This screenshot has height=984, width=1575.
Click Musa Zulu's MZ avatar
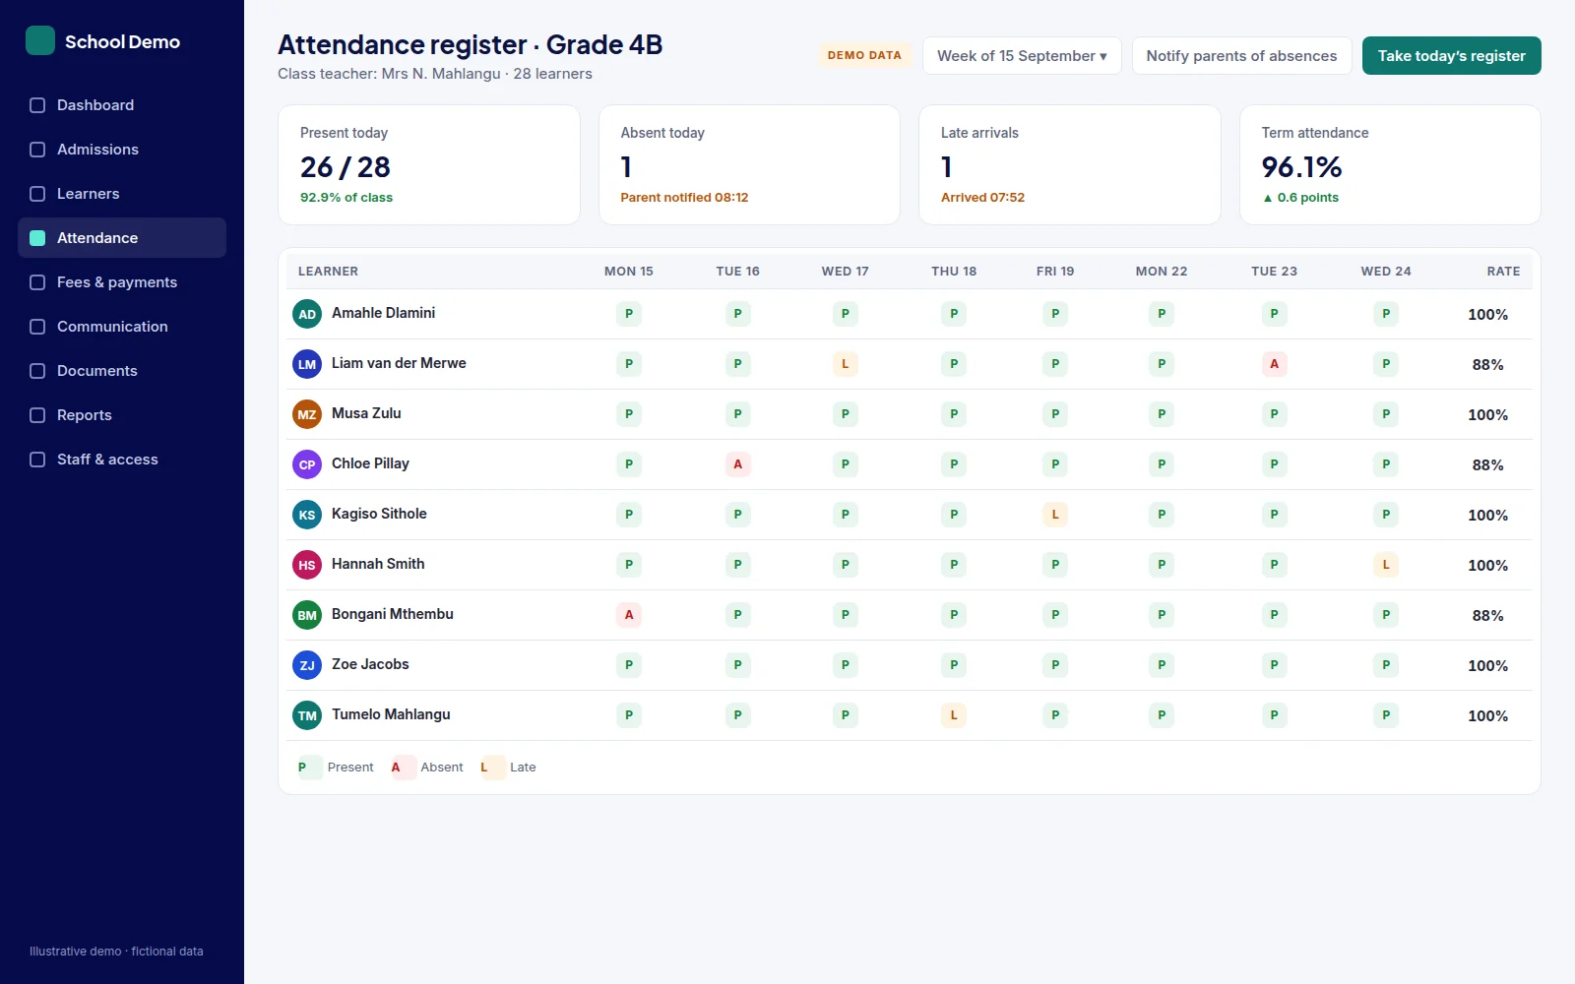(307, 414)
